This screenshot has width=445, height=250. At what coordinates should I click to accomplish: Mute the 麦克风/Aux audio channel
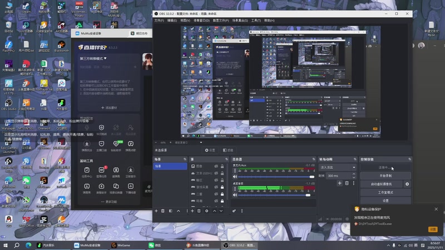tap(235, 177)
